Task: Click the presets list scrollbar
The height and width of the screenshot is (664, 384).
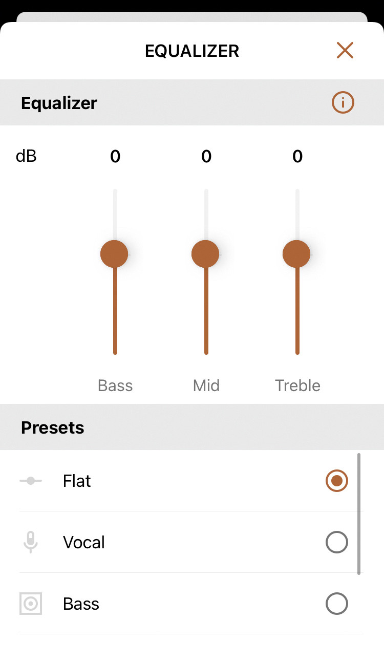Action: click(359, 513)
